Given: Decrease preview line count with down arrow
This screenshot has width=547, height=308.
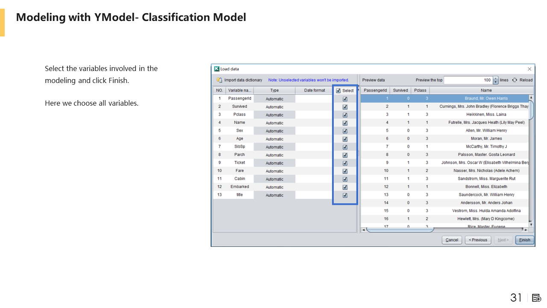Looking at the screenshot, I should coord(496,82).
